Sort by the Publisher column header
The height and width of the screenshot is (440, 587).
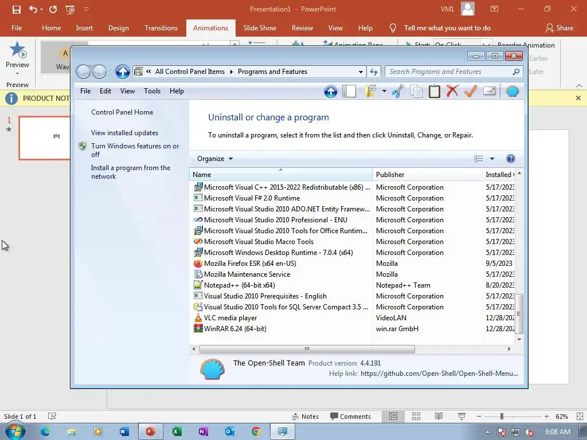pos(427,174)
